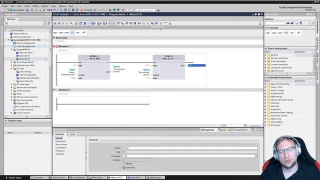Image resolution: width=320 pixels, height=180 pixels.
Task: Switch to the Texts tab
Action: [72, 134]
